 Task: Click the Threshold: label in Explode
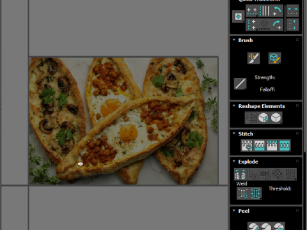[280, 188]
